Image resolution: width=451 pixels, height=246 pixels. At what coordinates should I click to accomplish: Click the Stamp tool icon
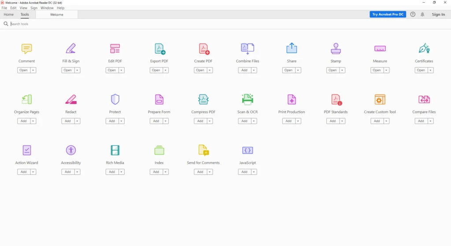pos(336,48)
